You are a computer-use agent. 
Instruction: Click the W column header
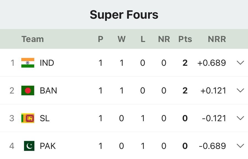tap(122, 39)
